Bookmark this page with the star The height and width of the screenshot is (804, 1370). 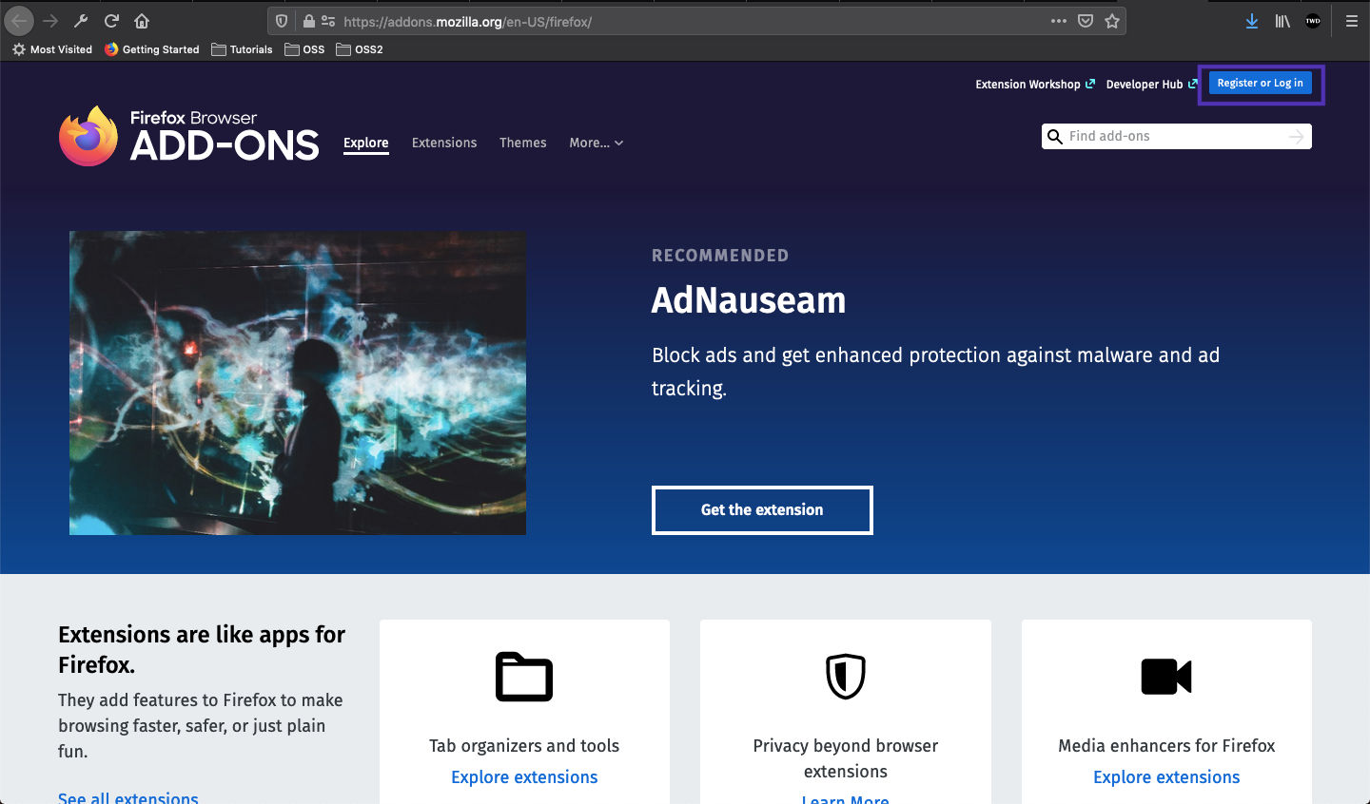point(1112,21)
